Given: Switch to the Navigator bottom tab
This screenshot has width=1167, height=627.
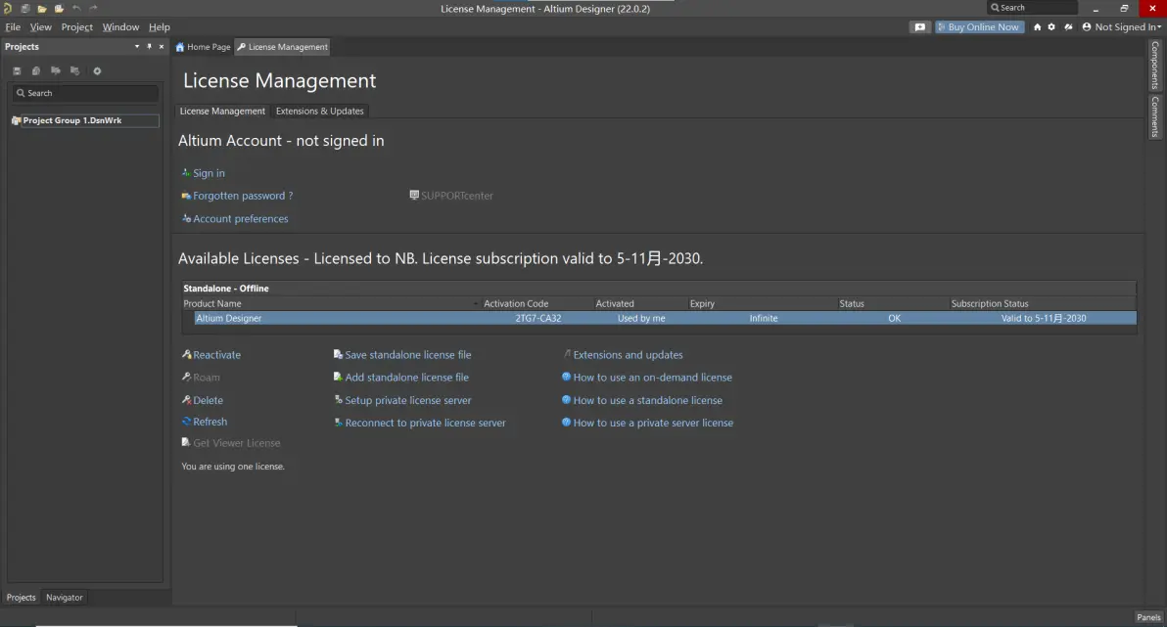Looking at the screenshot, I should 64,598.
